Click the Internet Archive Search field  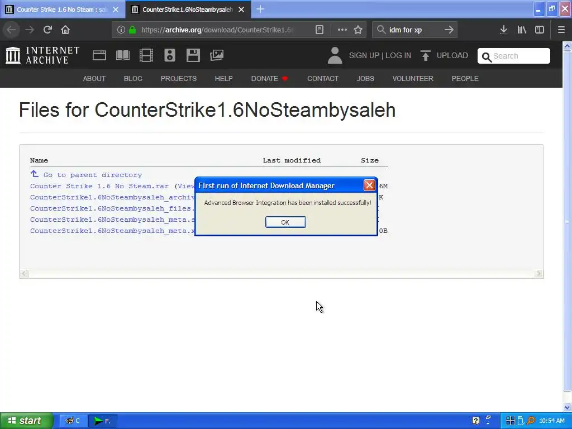514,56
